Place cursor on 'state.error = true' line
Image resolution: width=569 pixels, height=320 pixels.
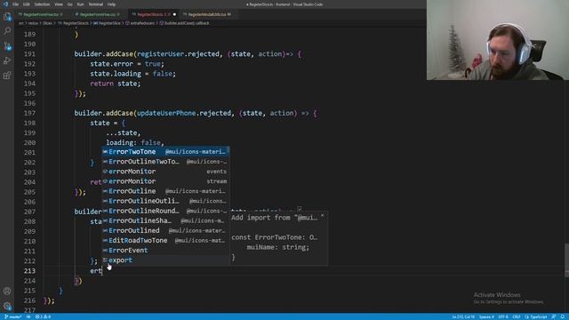click(x=127, y=64)
